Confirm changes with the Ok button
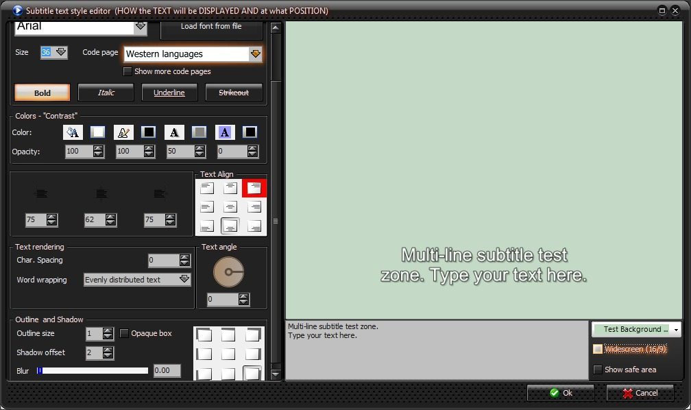Viewport: 691px width, 410px height. [x=561, y=393]
